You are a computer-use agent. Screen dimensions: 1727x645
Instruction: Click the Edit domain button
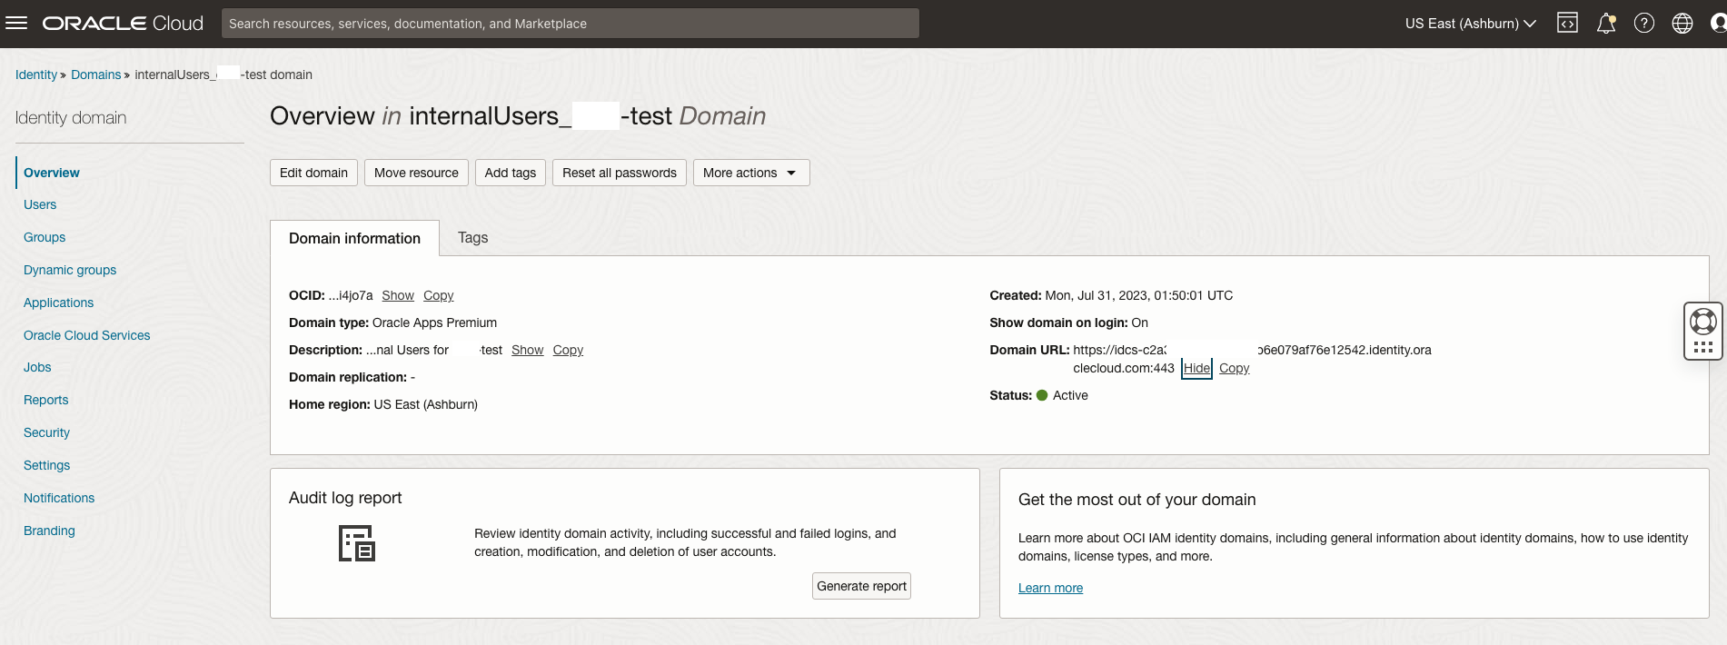pos(313,173)
